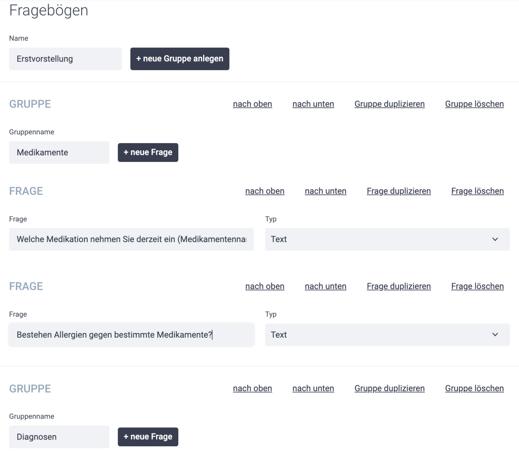
Task: Move the medication question nach oben
Action: click(265, 191)
